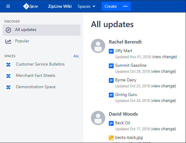
Task: View change for Summit Gasoline update
Action: [163, 71]
